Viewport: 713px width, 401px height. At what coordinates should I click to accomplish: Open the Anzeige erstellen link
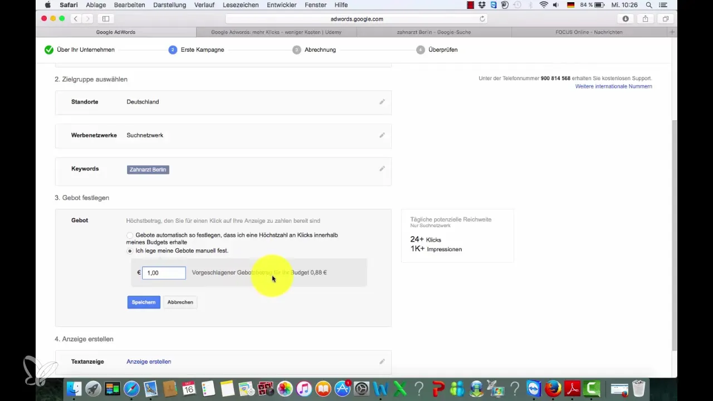[149, 361]
